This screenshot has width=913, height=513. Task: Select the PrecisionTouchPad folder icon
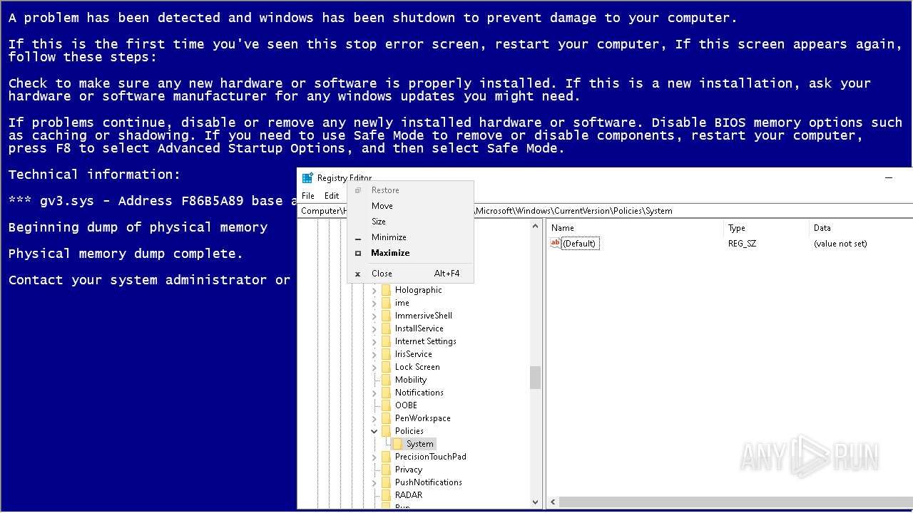386,457
